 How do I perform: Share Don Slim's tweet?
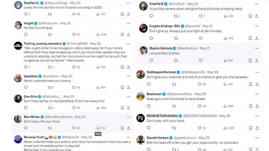click(x=128, y=108)
